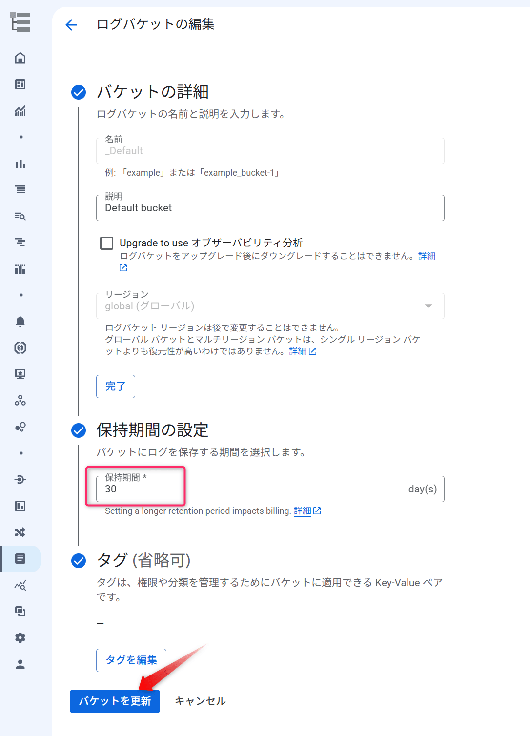Collapse the タグ (省略可) step header
Screen dimensions: 530x736
143,560
